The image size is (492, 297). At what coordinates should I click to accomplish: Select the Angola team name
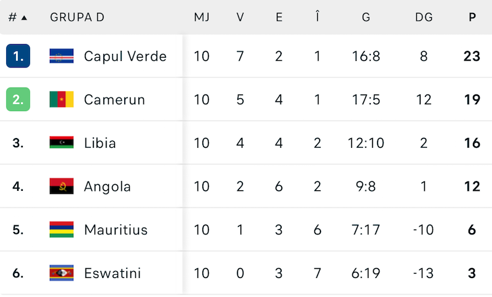click(107, 187)
